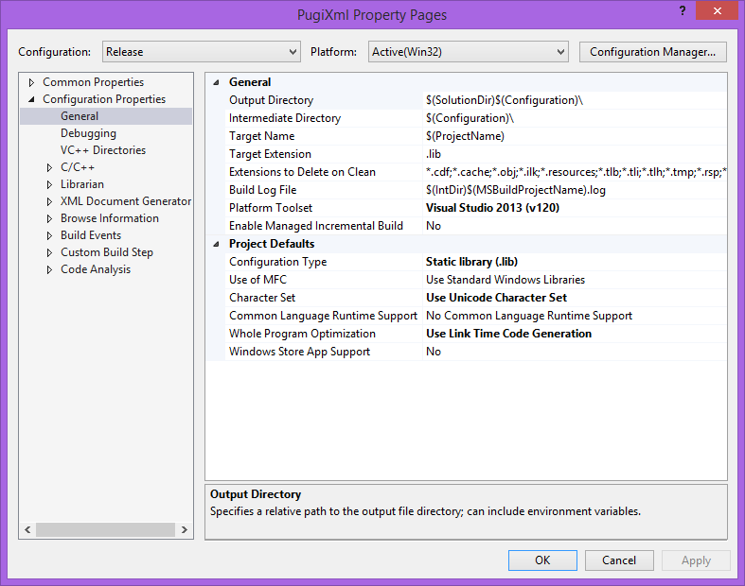745x586 pixels.
Task: Open the help question mark button
Action: 683,10
